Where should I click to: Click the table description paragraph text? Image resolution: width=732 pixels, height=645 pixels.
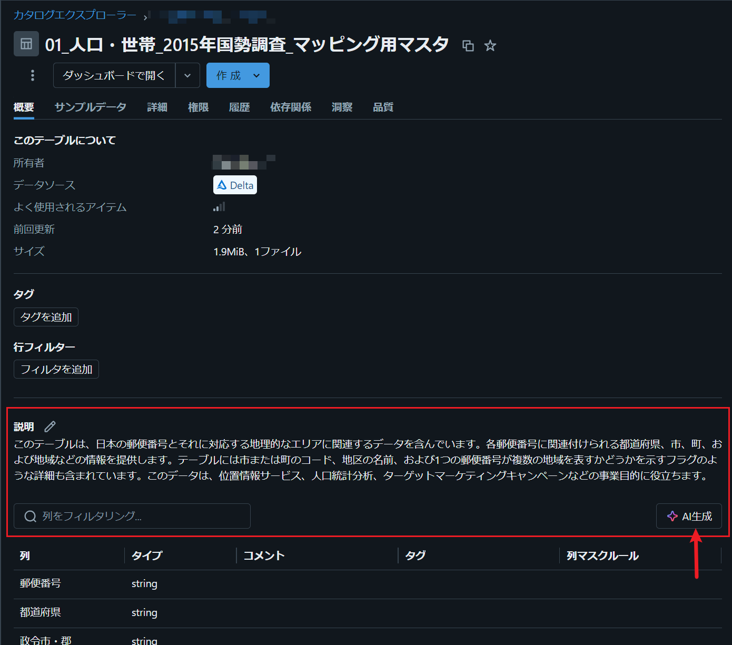point(368,460)
